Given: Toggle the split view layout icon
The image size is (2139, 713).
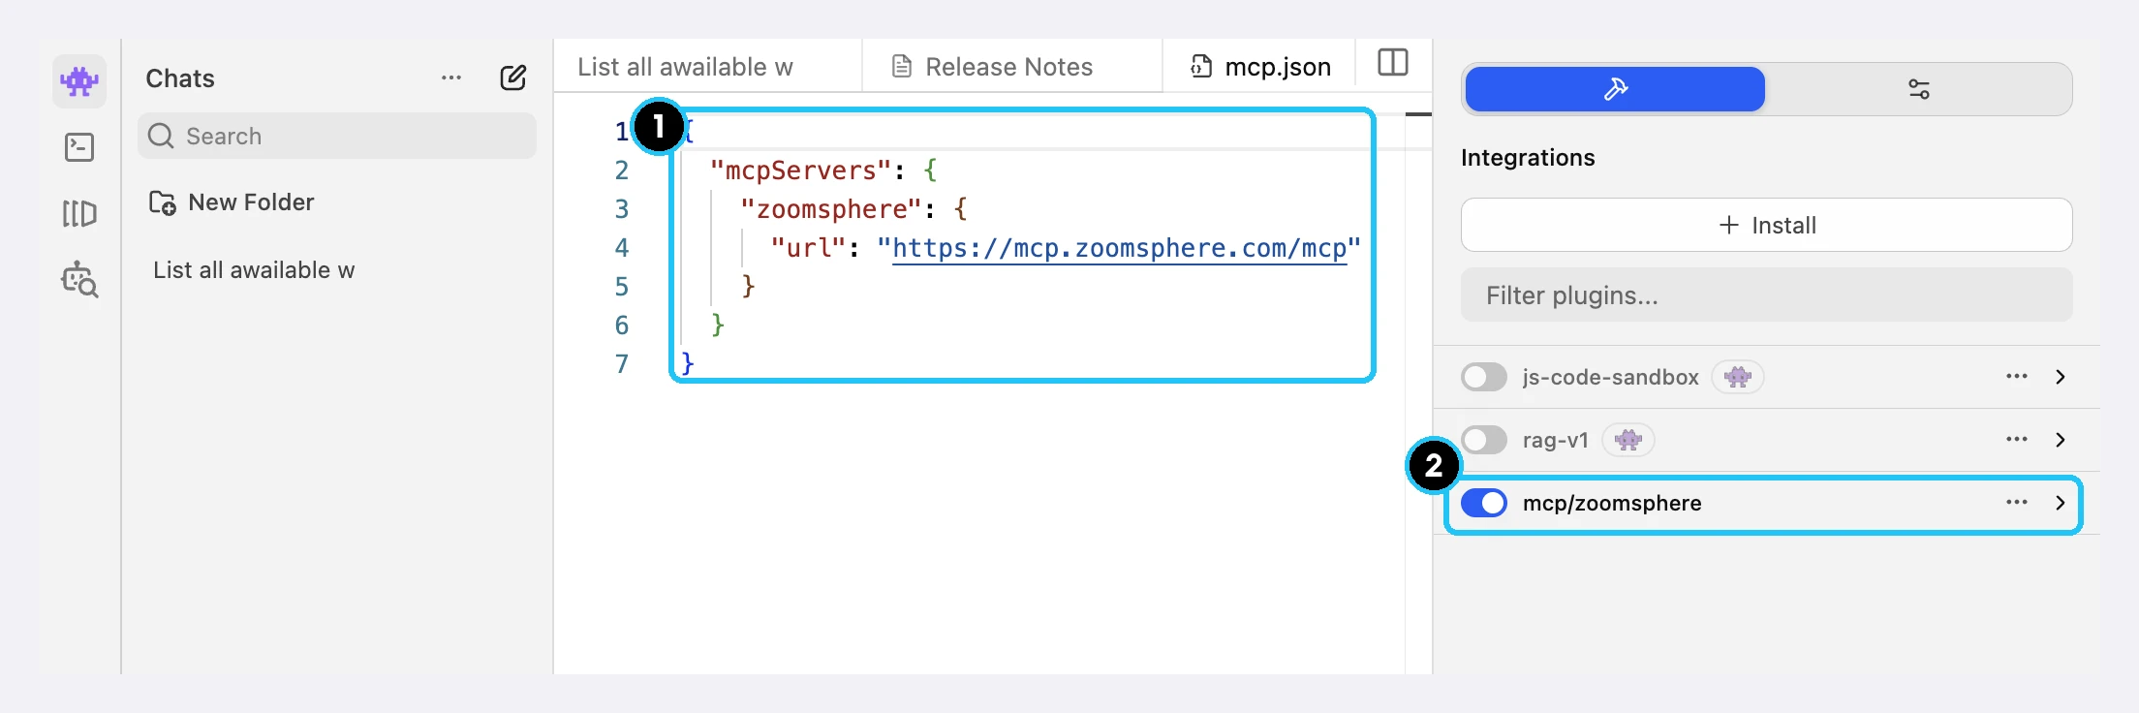Looking at the screenshot, I should 1393,63.
